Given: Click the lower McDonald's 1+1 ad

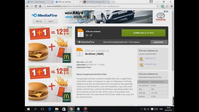Looking at the screenshot, I should pyautogui.click(x=50, y=84).
